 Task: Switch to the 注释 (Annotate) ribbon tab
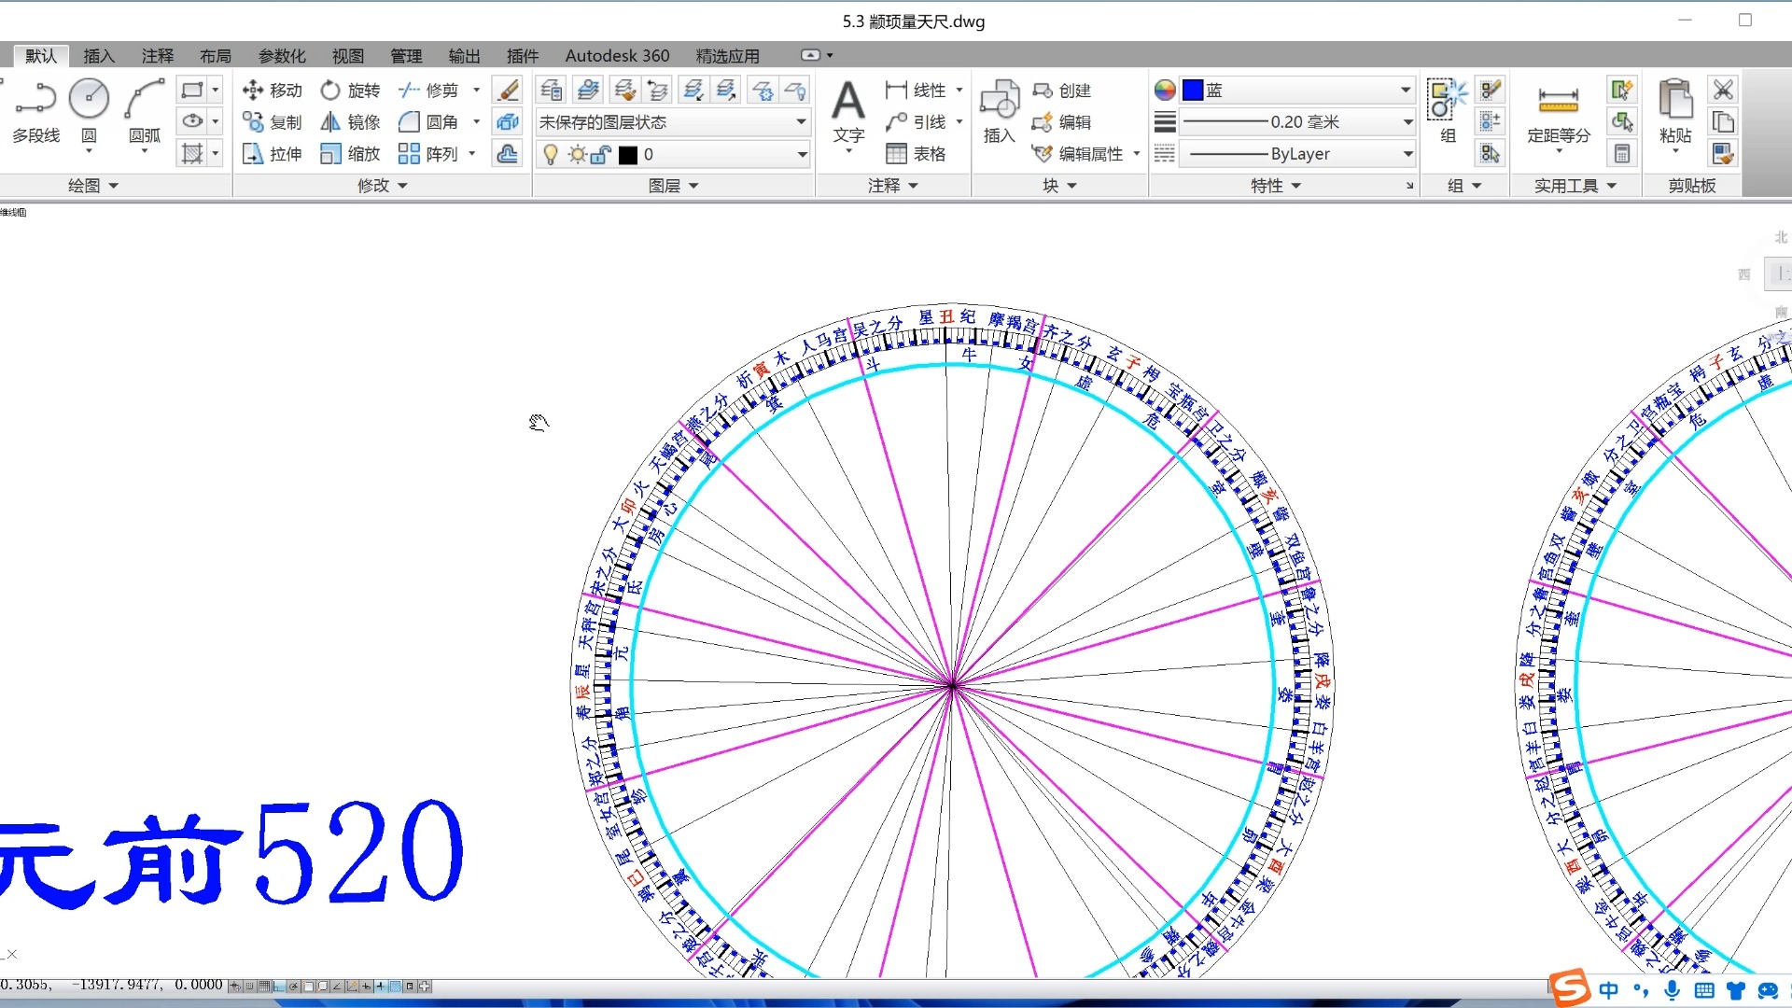tap(157, 56)
